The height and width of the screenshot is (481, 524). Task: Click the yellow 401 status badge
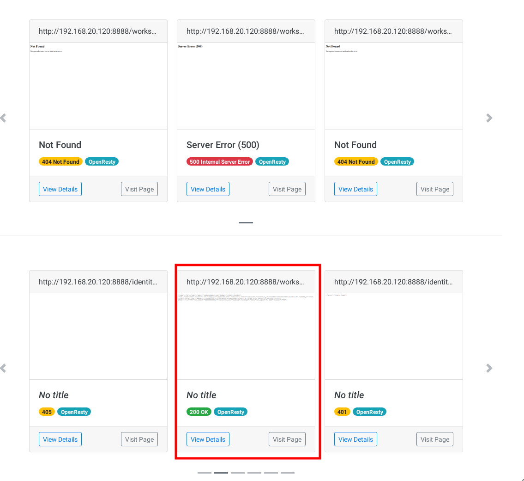(x=342, y=412)
